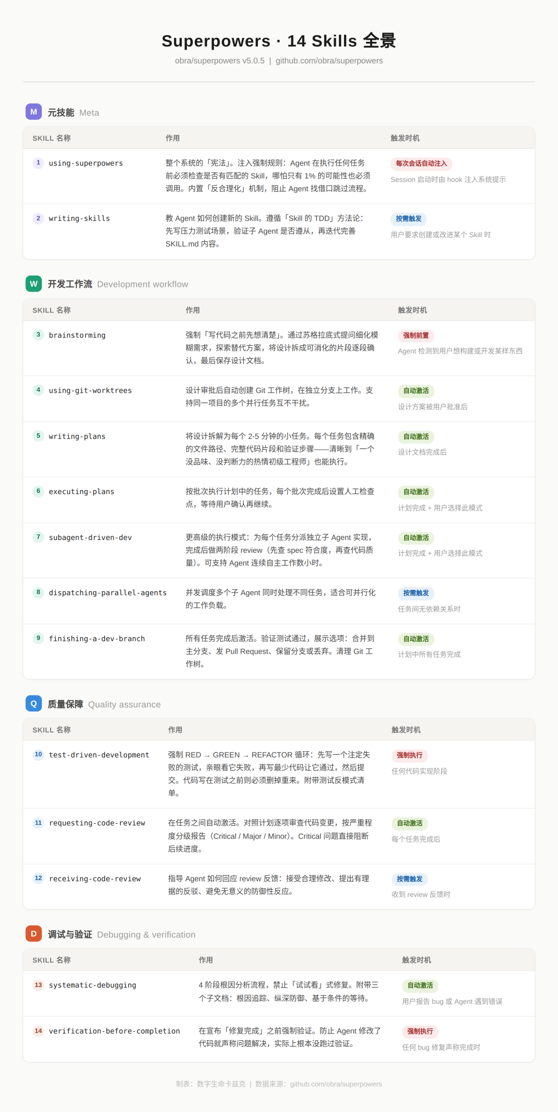This screenshot has width=558, height=1112.
Task: Click the 触发时机 column header in Meta table
Action: pyautogui.click(x=405, y=138)
